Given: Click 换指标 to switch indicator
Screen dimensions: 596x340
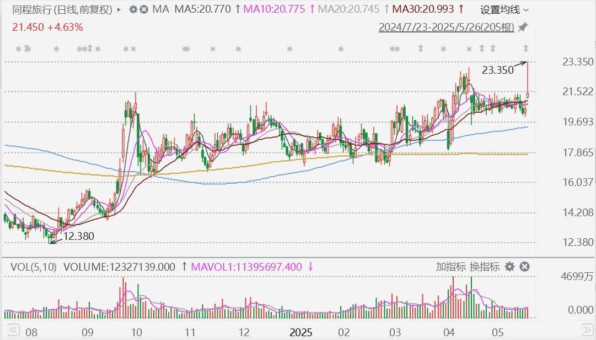Looking at the screenshot, I should pyautogui.click(x=485, y=267).
